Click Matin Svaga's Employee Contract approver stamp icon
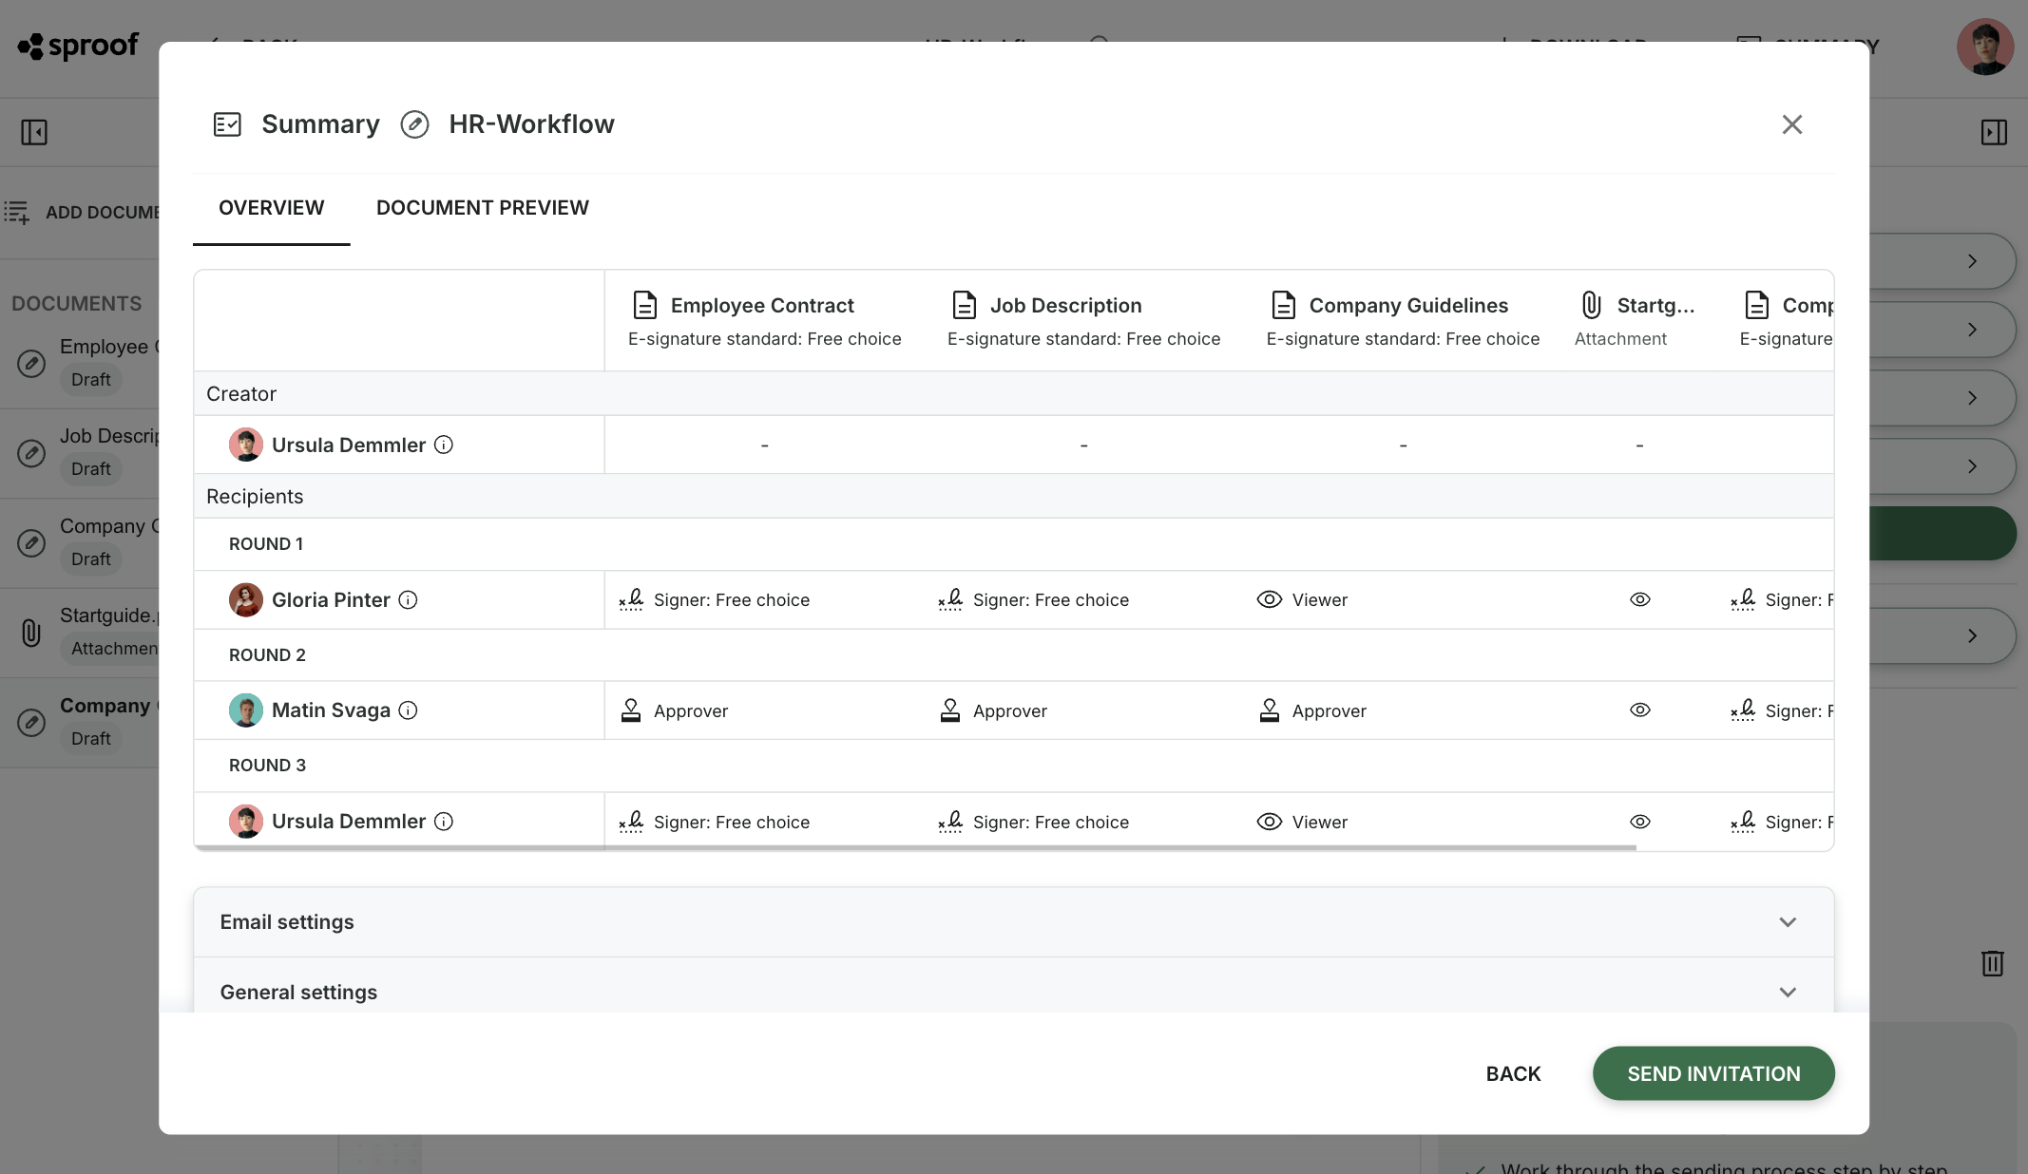Screen dimensions: 2028x1174 pyautogui.click(x=631, y=710)
